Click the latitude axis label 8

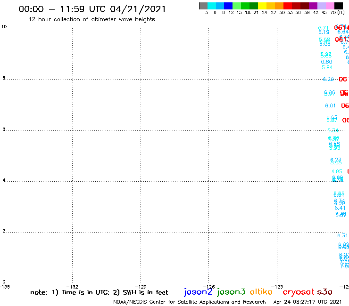click(4, 78)
